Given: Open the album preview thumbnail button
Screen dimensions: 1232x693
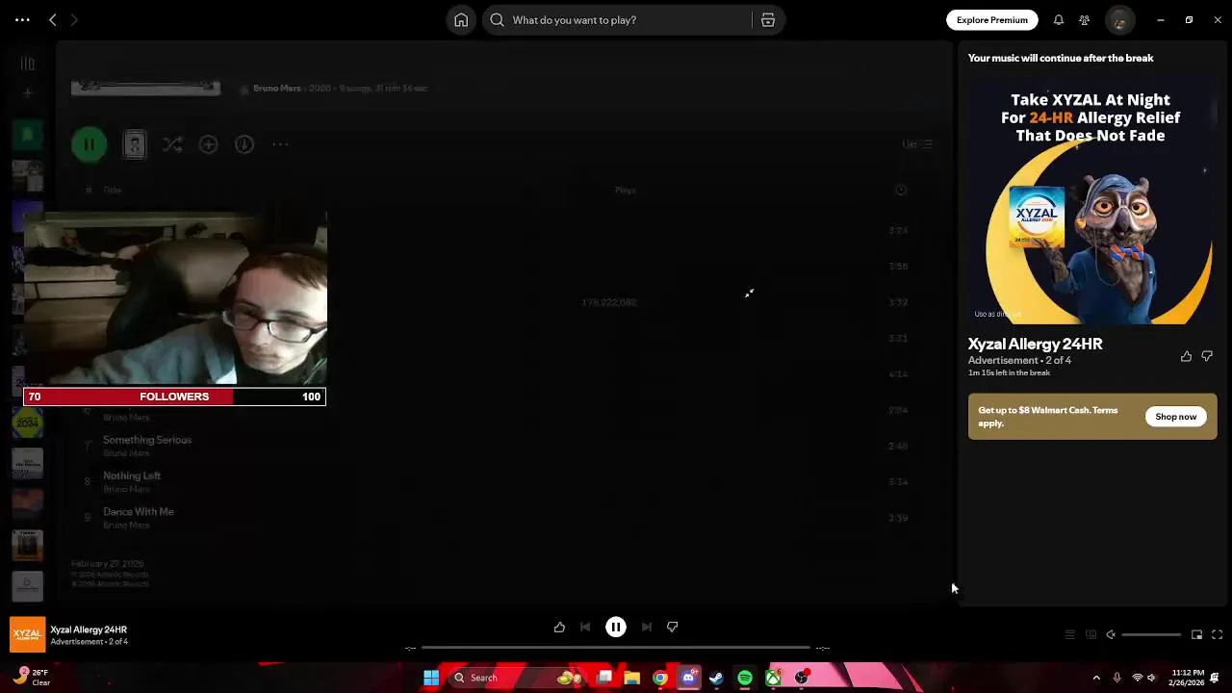Looking at the screenshot, I should click(x=135, y=144).
